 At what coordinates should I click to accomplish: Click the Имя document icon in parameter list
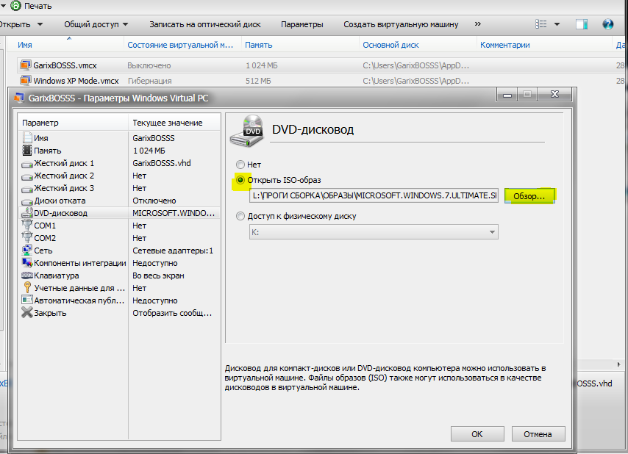(x=27, y=138)
